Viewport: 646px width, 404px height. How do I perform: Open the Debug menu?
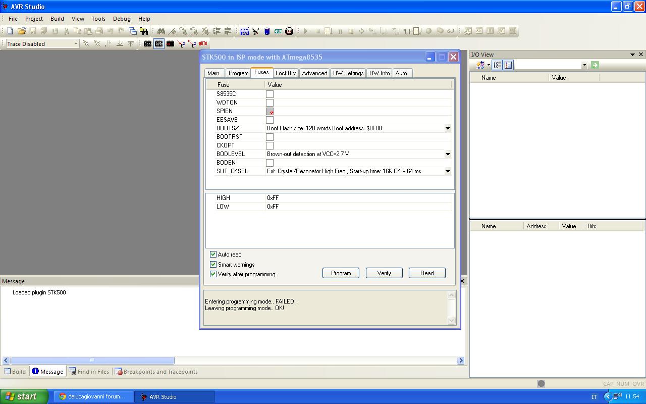point(122,19)
